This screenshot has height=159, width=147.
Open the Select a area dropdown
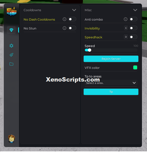[111, 83]
